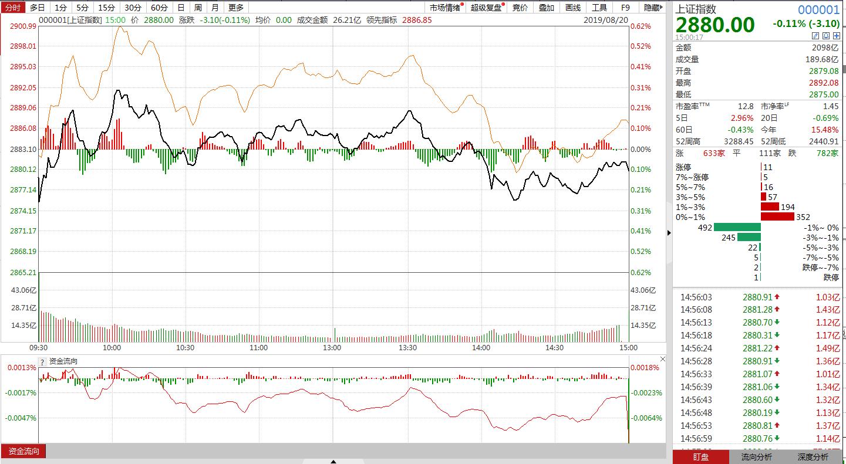Click the F9 toolbar button
Image resolution: width=846 pixels, height=464 pixels.
pyautogui.click(x=625, y=8)
